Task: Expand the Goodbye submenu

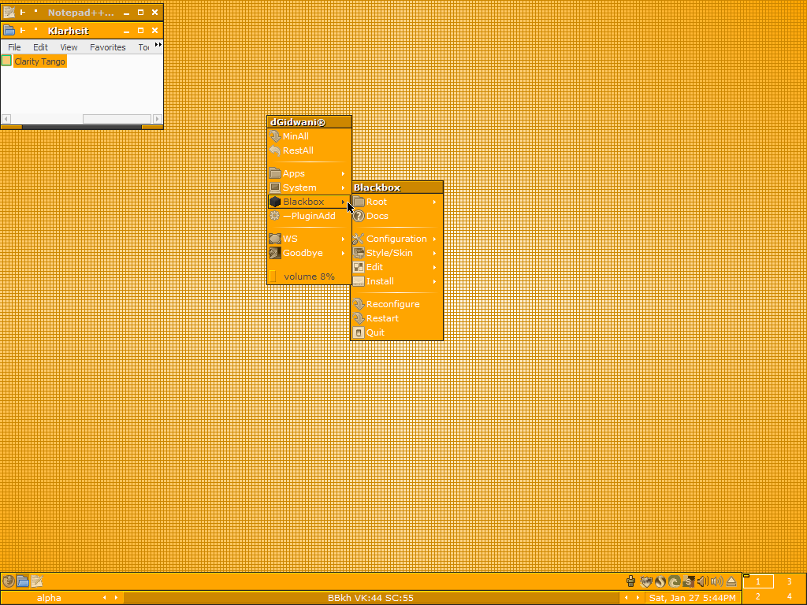Action: (x=309, y=253)
